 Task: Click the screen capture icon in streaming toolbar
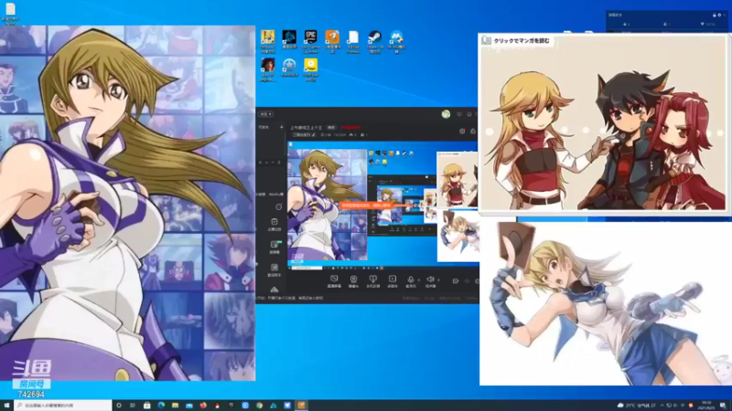coord(334,281)
